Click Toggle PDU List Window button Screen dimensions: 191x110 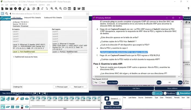click(x=112, y=107)
